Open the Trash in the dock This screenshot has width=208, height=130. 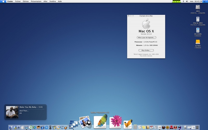(x=197, y=127)
